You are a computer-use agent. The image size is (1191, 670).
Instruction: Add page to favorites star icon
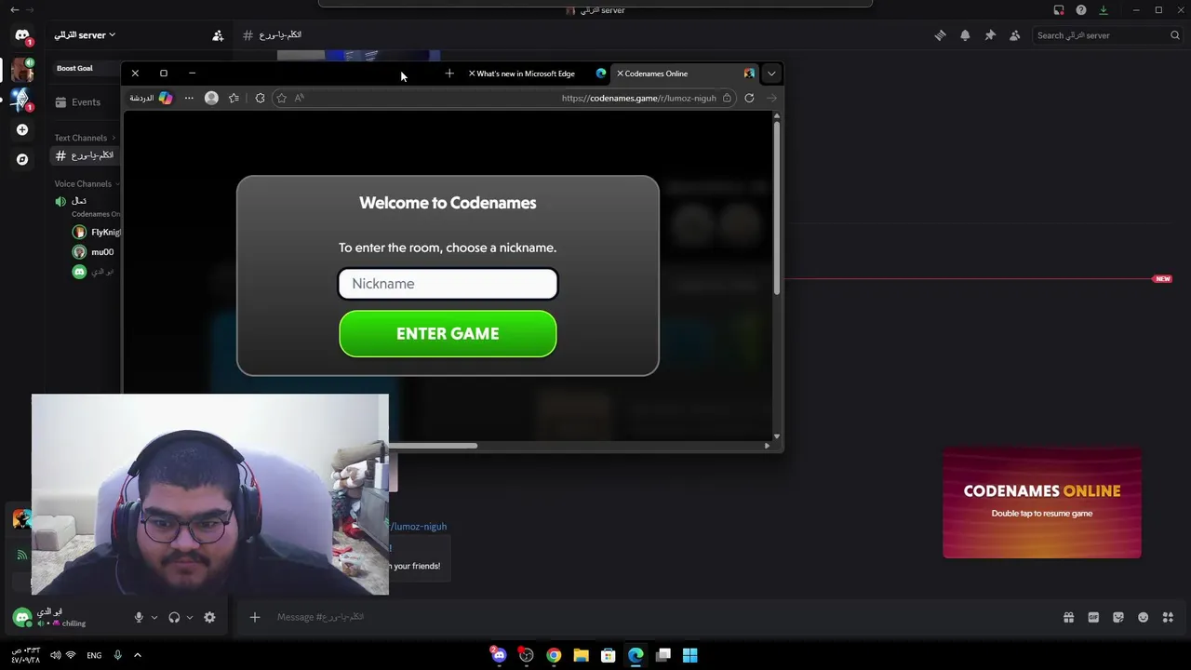point(281,98)
